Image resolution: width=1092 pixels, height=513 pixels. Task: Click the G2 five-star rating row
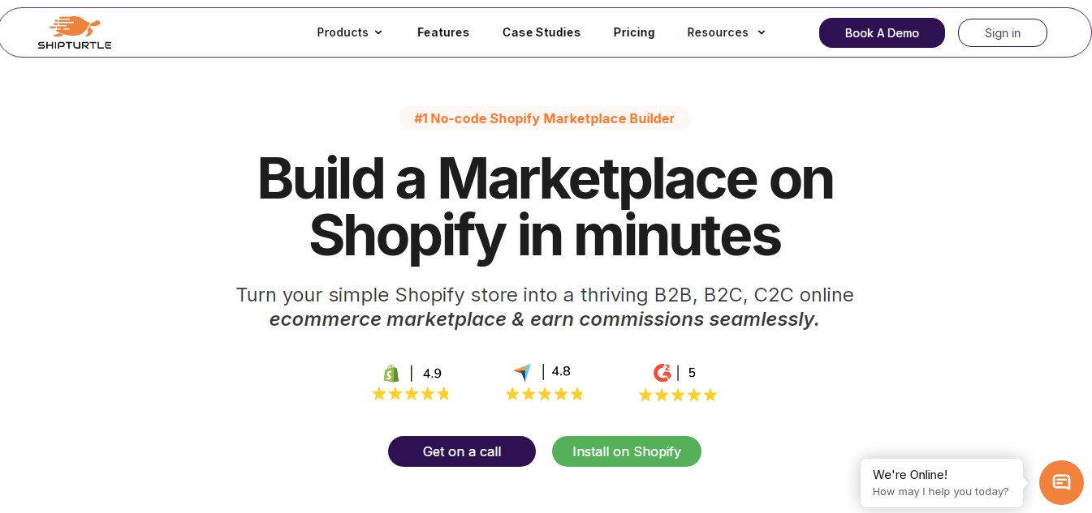[x=677, y=395]
